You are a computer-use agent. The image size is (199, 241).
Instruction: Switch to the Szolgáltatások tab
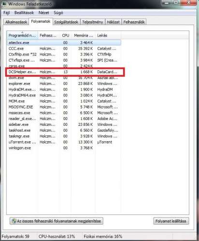click(x=66, y=22)
